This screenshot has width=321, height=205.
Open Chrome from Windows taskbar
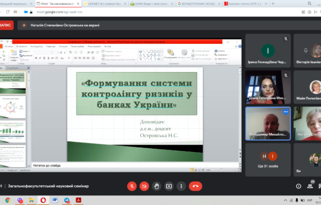coord(8,200)
